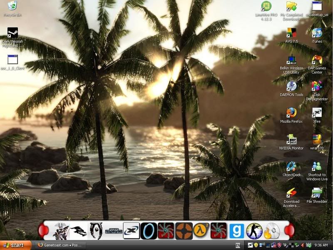The height and width of the screenshot is (250, 333).
Task: Launch Oblivion from the dock
Action: (96, 231)
